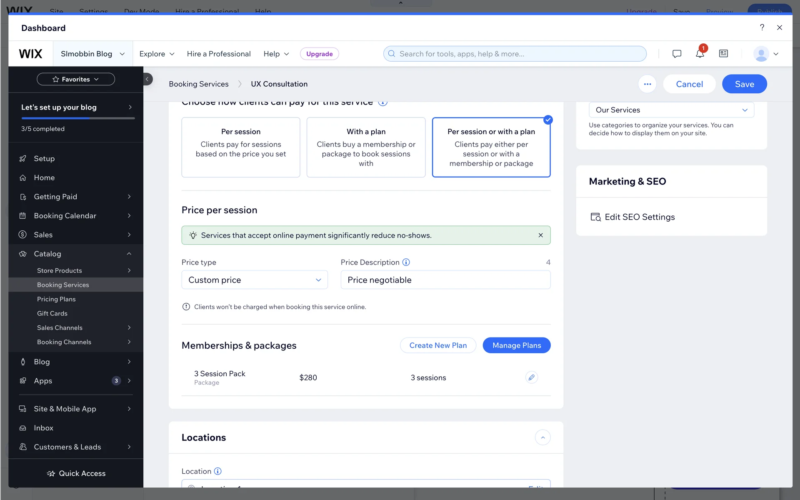Select the Per session payment option
Screen dimensions: 800x500
coord(241,147)
